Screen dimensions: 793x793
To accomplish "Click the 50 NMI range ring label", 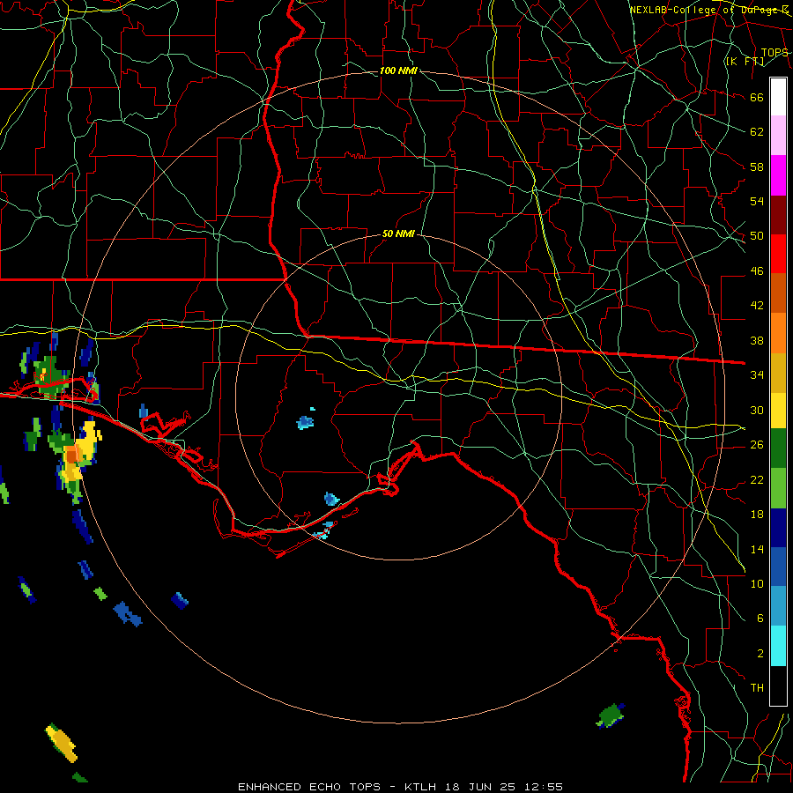I will (x=398, y=233).
